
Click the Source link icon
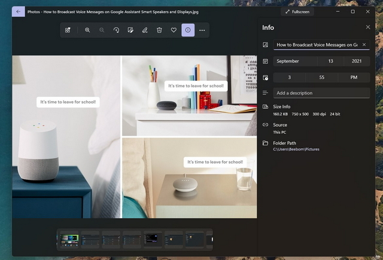coord(265,125)
